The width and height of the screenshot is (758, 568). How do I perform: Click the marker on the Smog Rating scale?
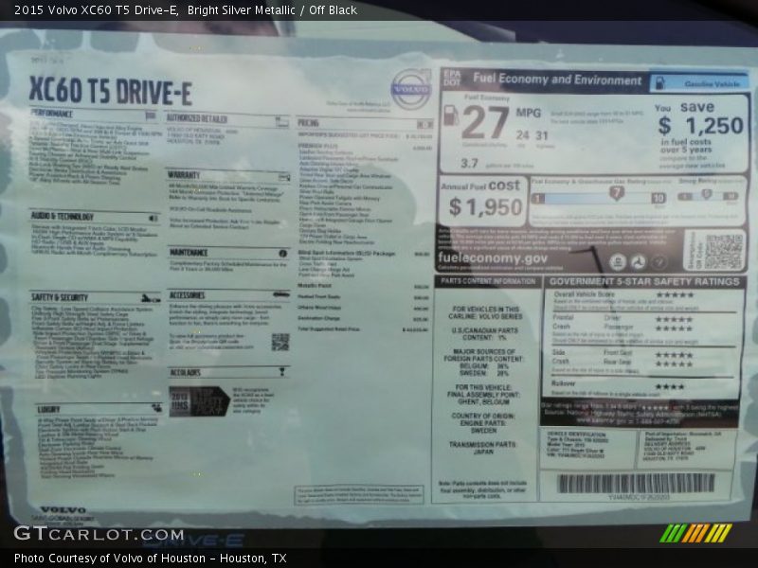707,194
